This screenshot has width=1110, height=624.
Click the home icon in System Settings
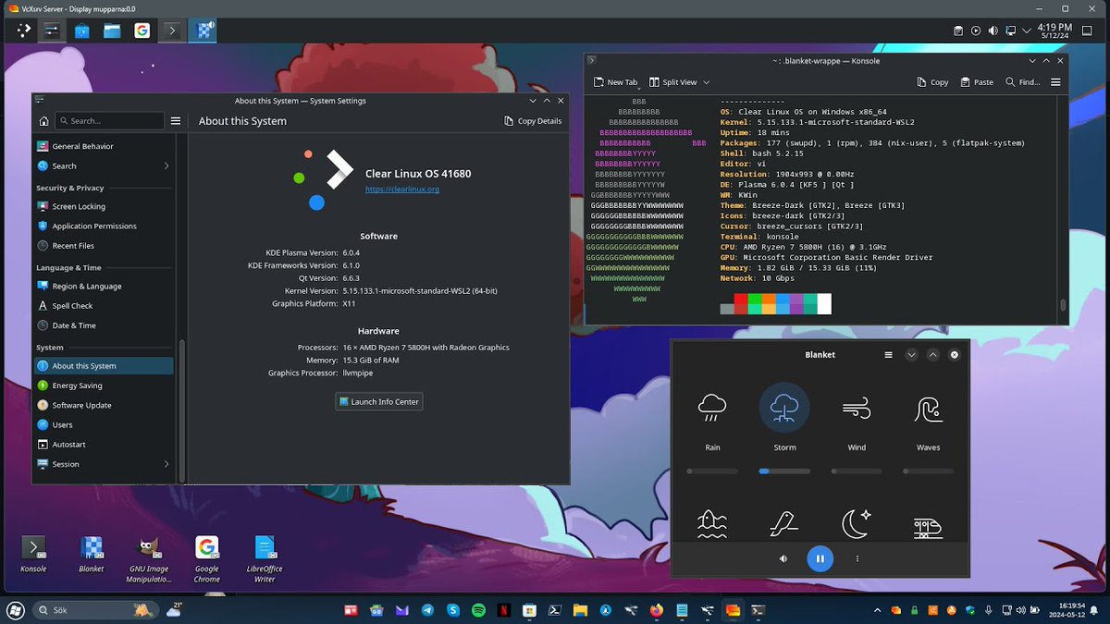43,121
